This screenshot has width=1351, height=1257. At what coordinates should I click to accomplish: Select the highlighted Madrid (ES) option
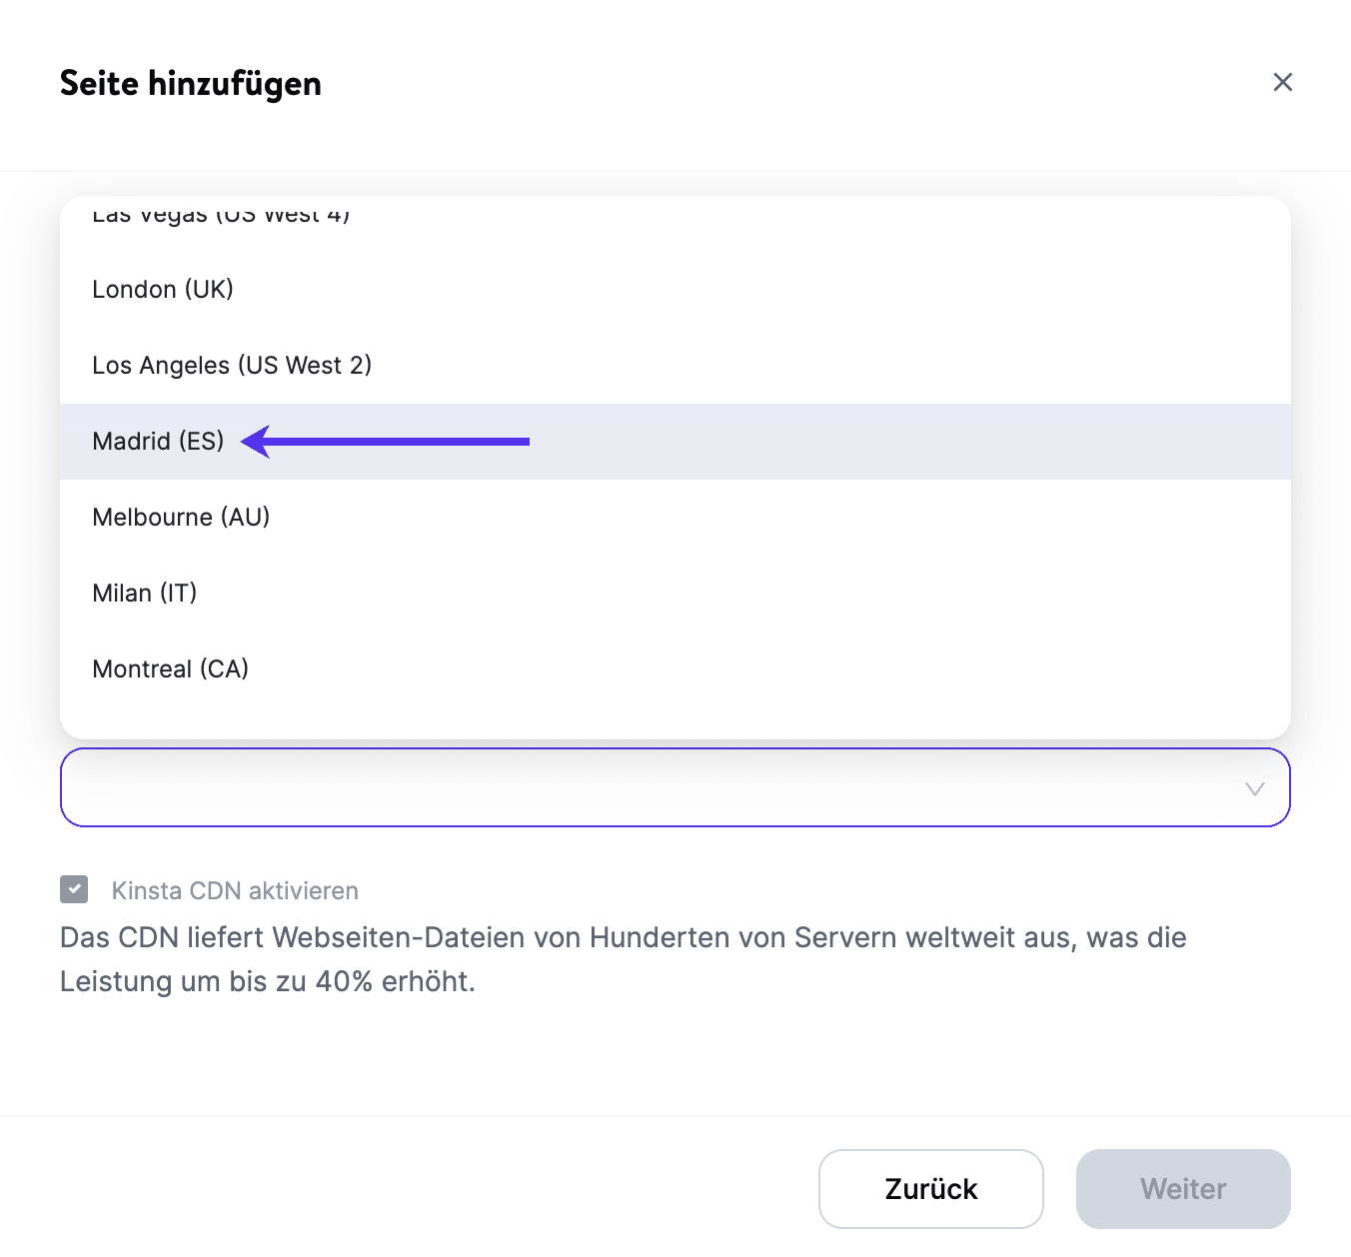click(158, 441)
